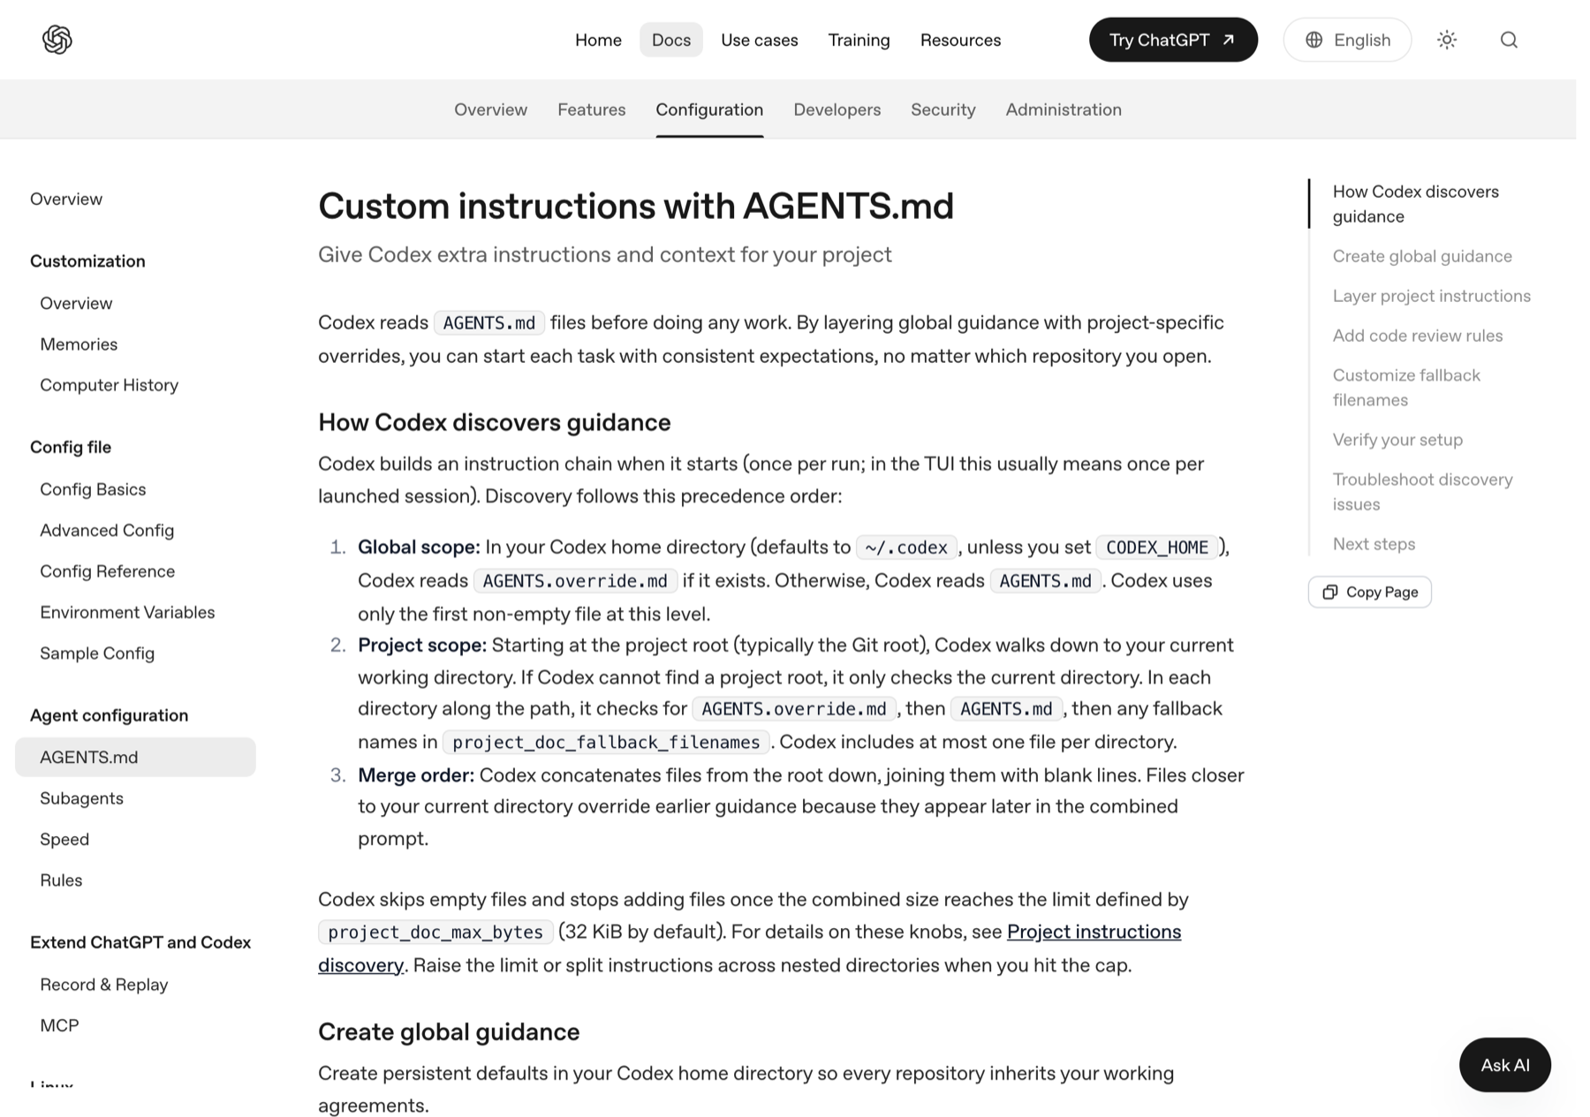This screenshot has width=1590, height=1117.
Task: Click the Custom instructions with AGENTS.md title
Action: 636,206
